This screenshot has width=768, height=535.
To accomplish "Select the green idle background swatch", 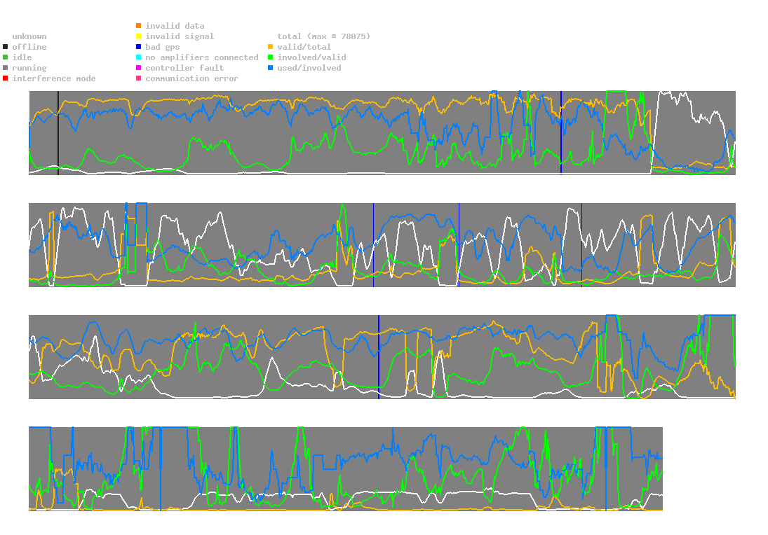I will tap(6, 57).
